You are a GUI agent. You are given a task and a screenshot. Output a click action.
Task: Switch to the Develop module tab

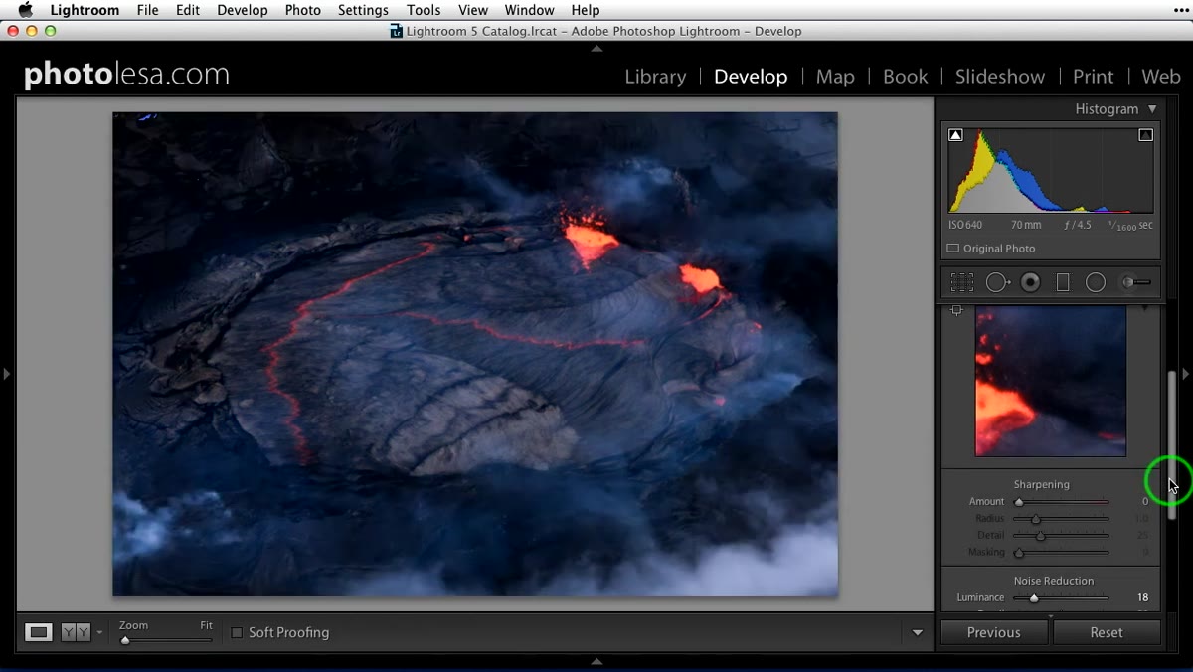pos(751,77)
